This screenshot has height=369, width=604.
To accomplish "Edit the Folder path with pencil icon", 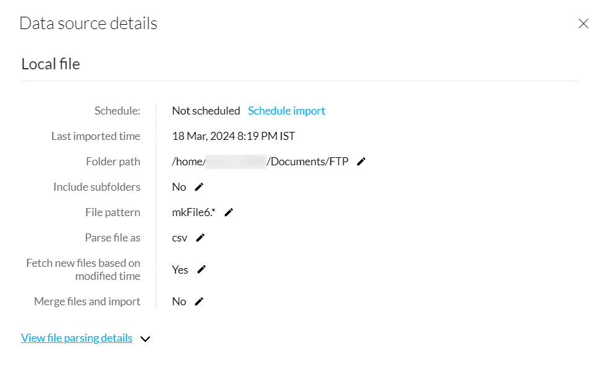I will pos(361,162).
